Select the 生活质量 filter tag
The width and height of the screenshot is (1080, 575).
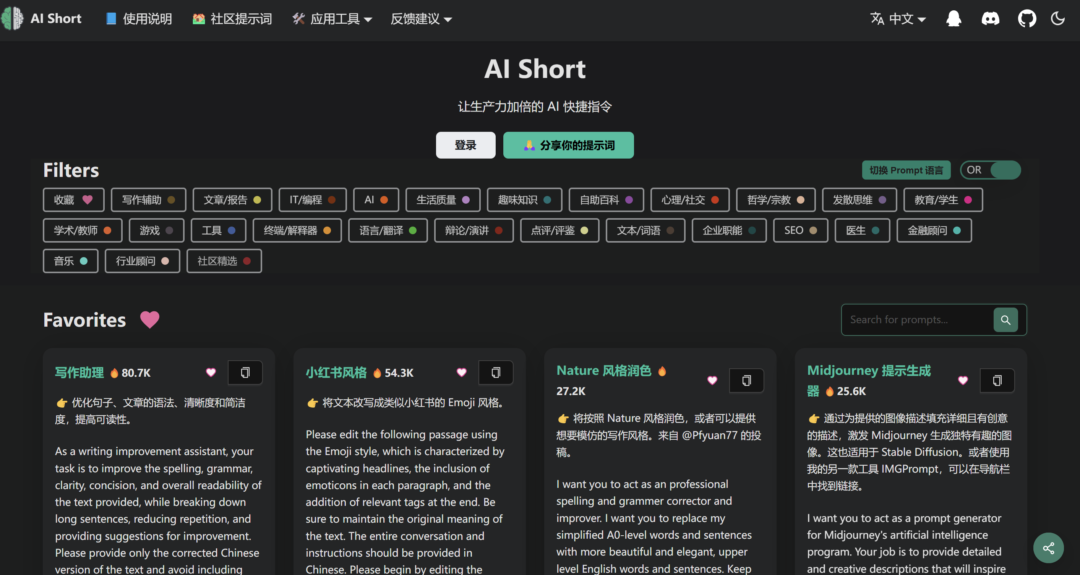click(443, 200)
